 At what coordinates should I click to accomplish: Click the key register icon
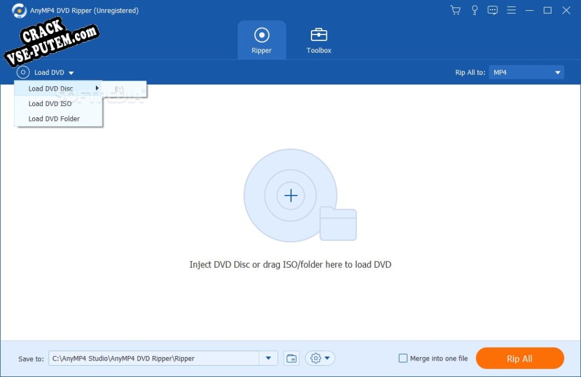474,10
